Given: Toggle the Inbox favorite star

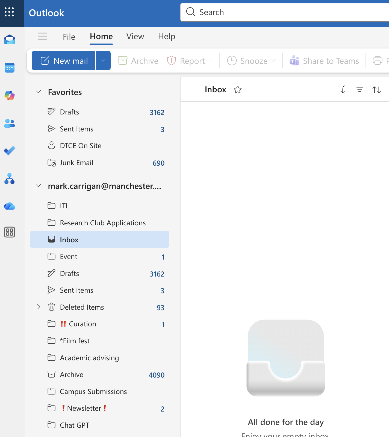Looking at the screenshot, I should click(238, 90).
